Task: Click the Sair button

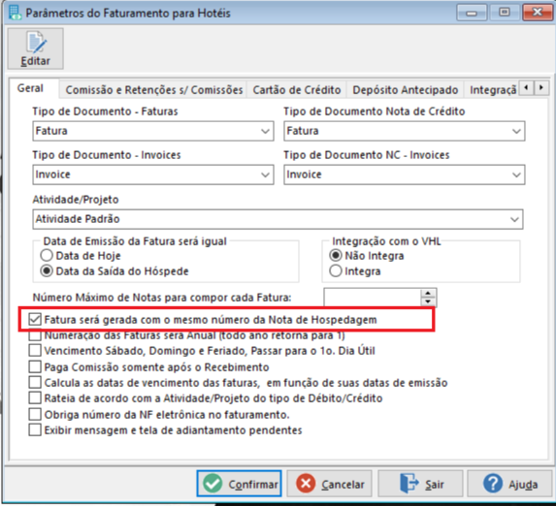Action: [420, 484]
